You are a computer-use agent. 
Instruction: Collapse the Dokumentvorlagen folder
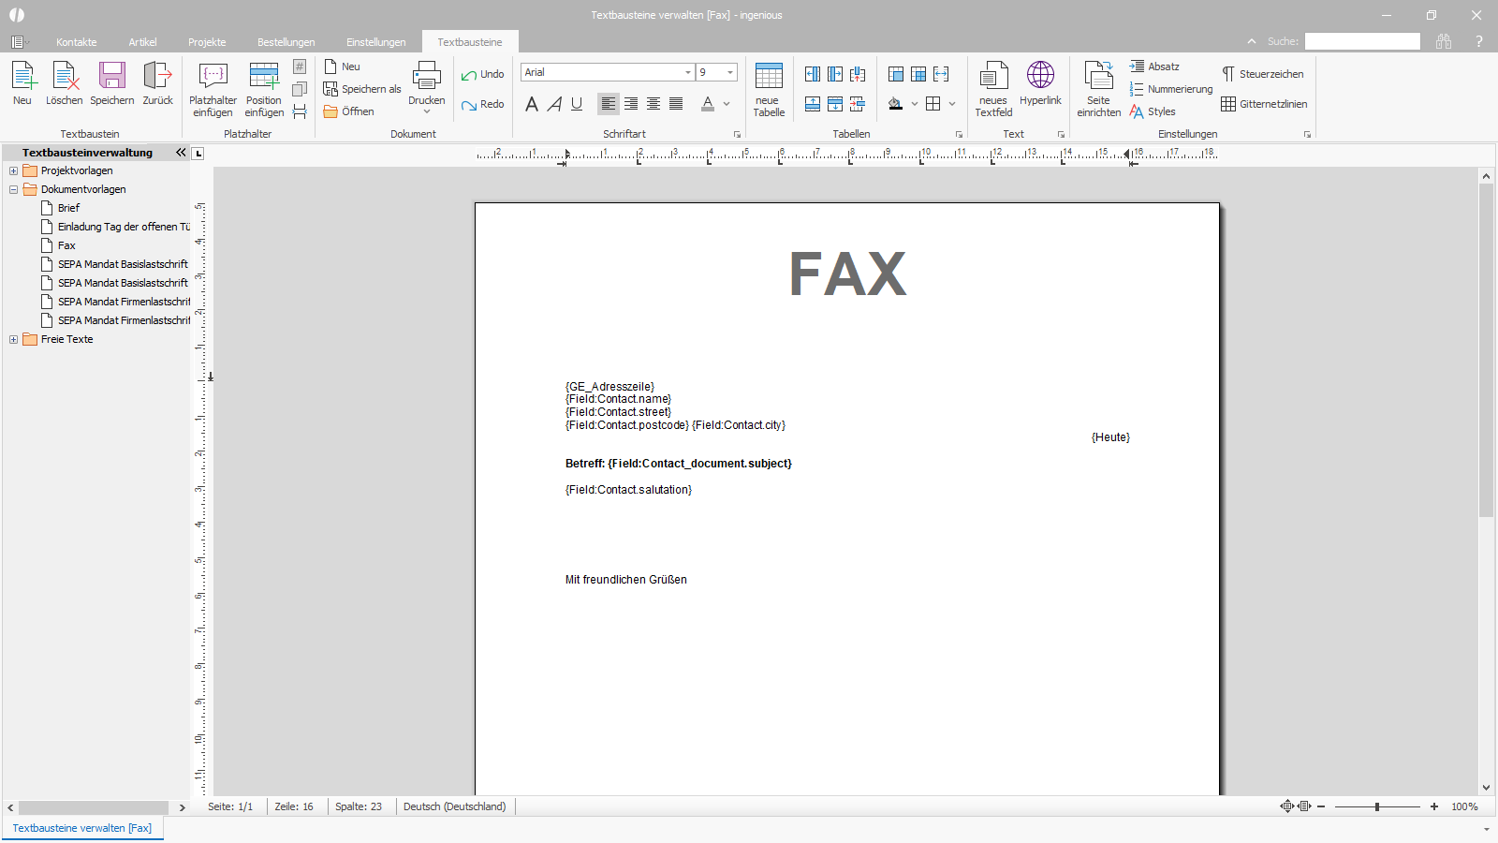[13, 189]
